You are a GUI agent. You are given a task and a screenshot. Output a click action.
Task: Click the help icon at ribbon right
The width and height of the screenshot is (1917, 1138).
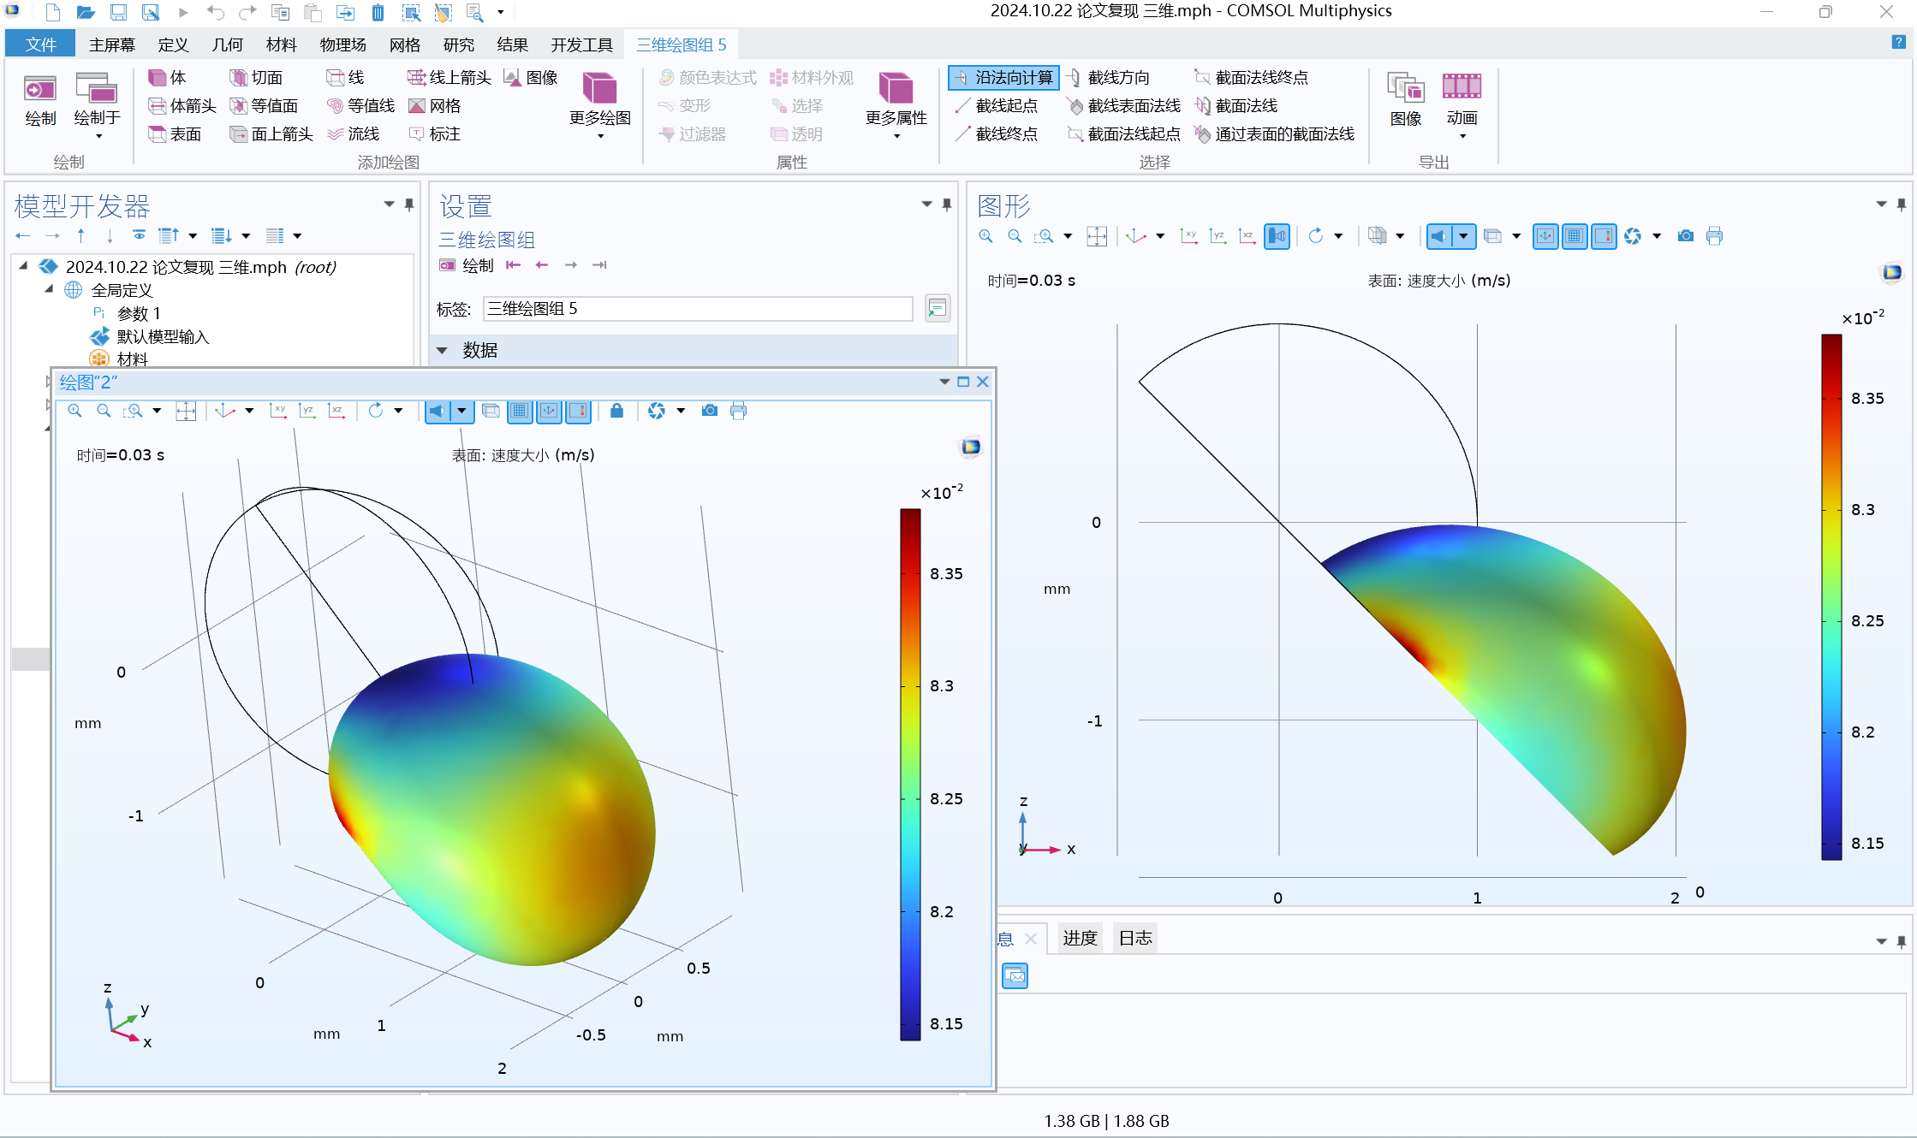point(1898,42)
